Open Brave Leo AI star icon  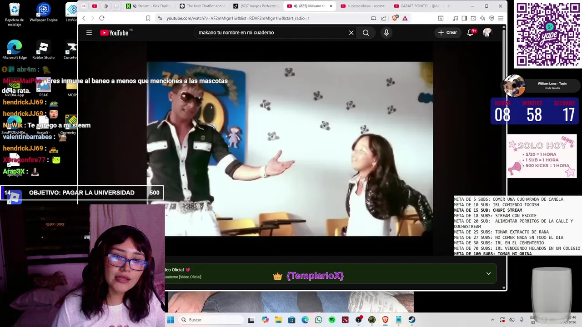[482, 18]
